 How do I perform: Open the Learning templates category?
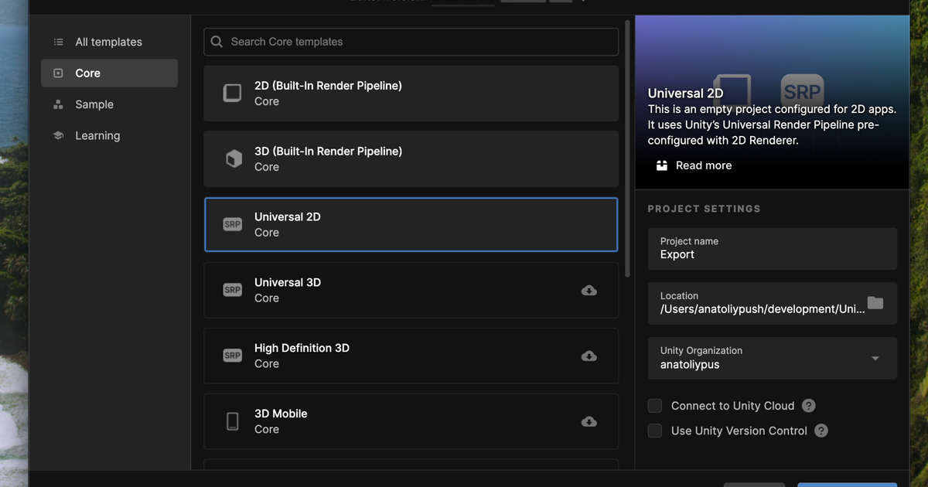point(109,135)
